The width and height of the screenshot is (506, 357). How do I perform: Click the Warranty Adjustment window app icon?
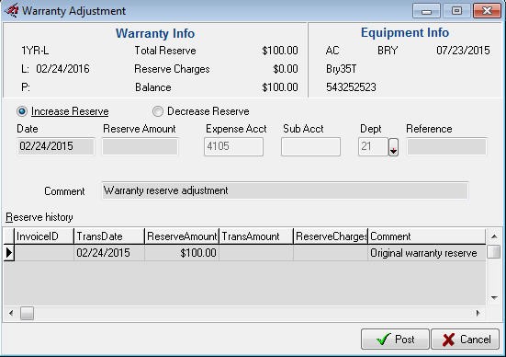click(x=12, y=10)
